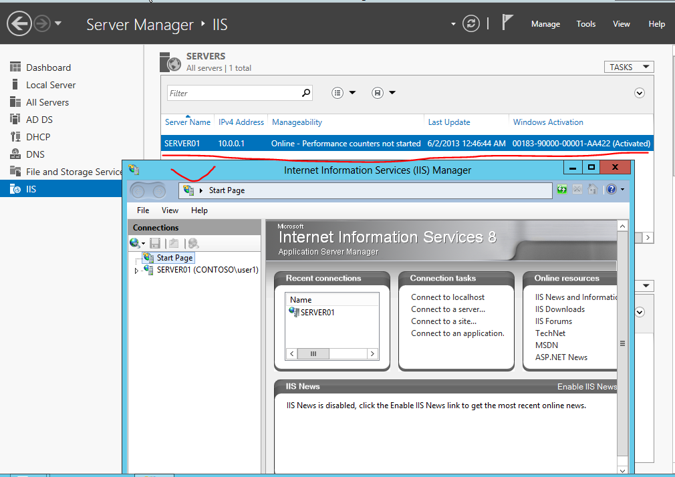The width and height of the screenshot is (675, 477).
Task: Expand SERVER01 (CONTOSO\user1) tree node
Action: 136,271
